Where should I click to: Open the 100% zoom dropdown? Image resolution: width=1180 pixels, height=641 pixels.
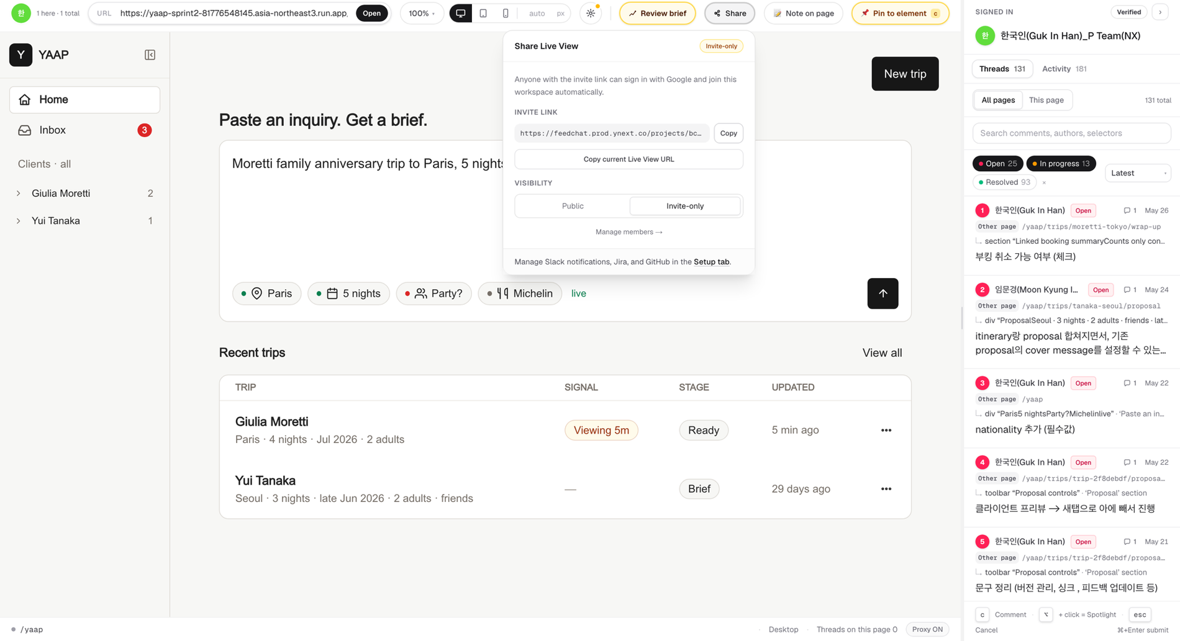pyautogui.click(x=422, y=13)
